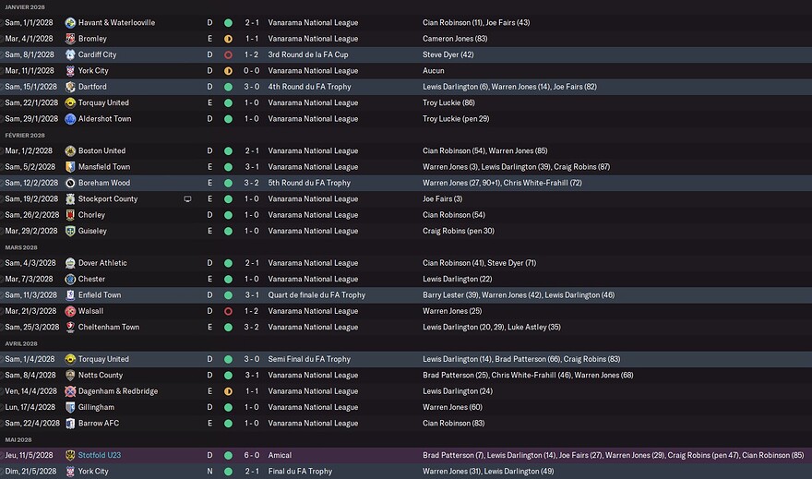Click the Chorley club badge
Screen dimensions: 812x479
pos(70,215)
